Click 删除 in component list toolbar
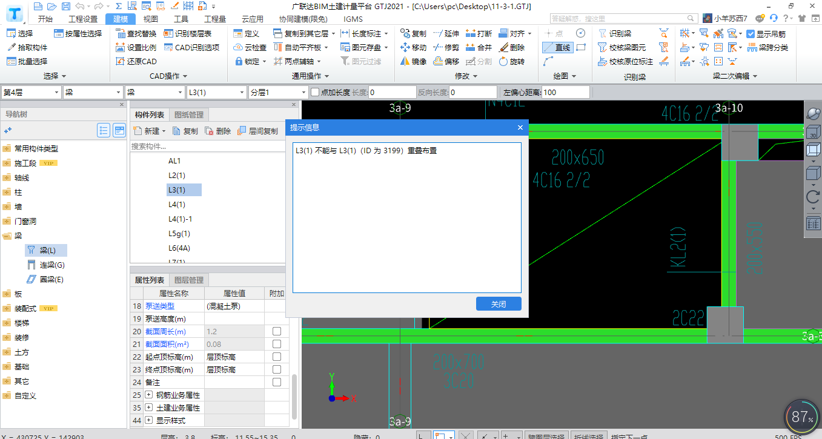The width and height of the screenshot is (822, 439). (x=217, y=131)
